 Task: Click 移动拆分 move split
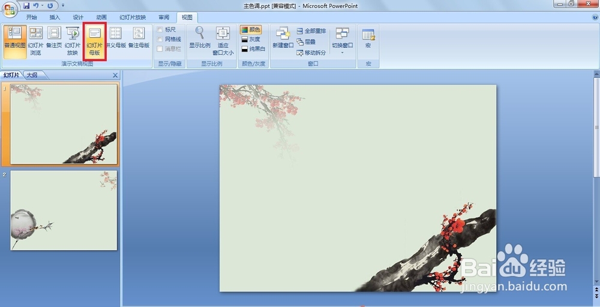click(311, 53)
